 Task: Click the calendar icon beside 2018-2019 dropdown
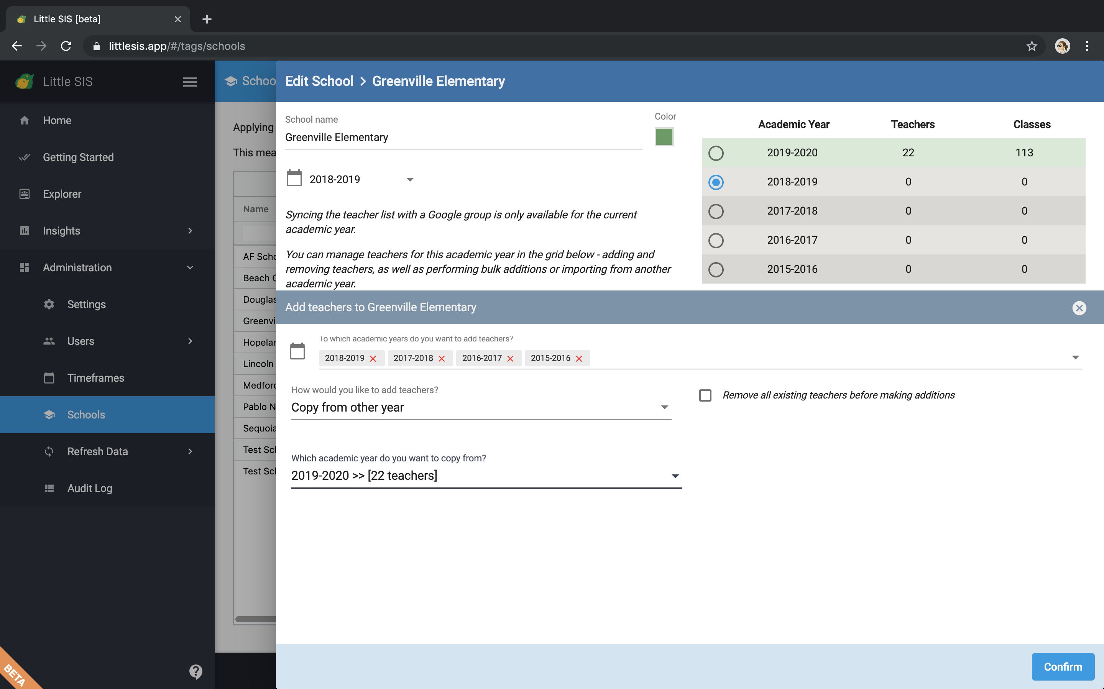pos(294,179)
